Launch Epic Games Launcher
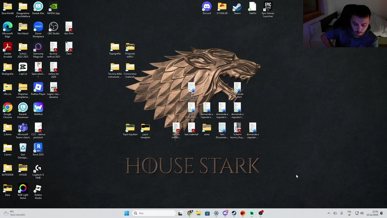Screen dimensions: 387x218 (x=268, y=10)
